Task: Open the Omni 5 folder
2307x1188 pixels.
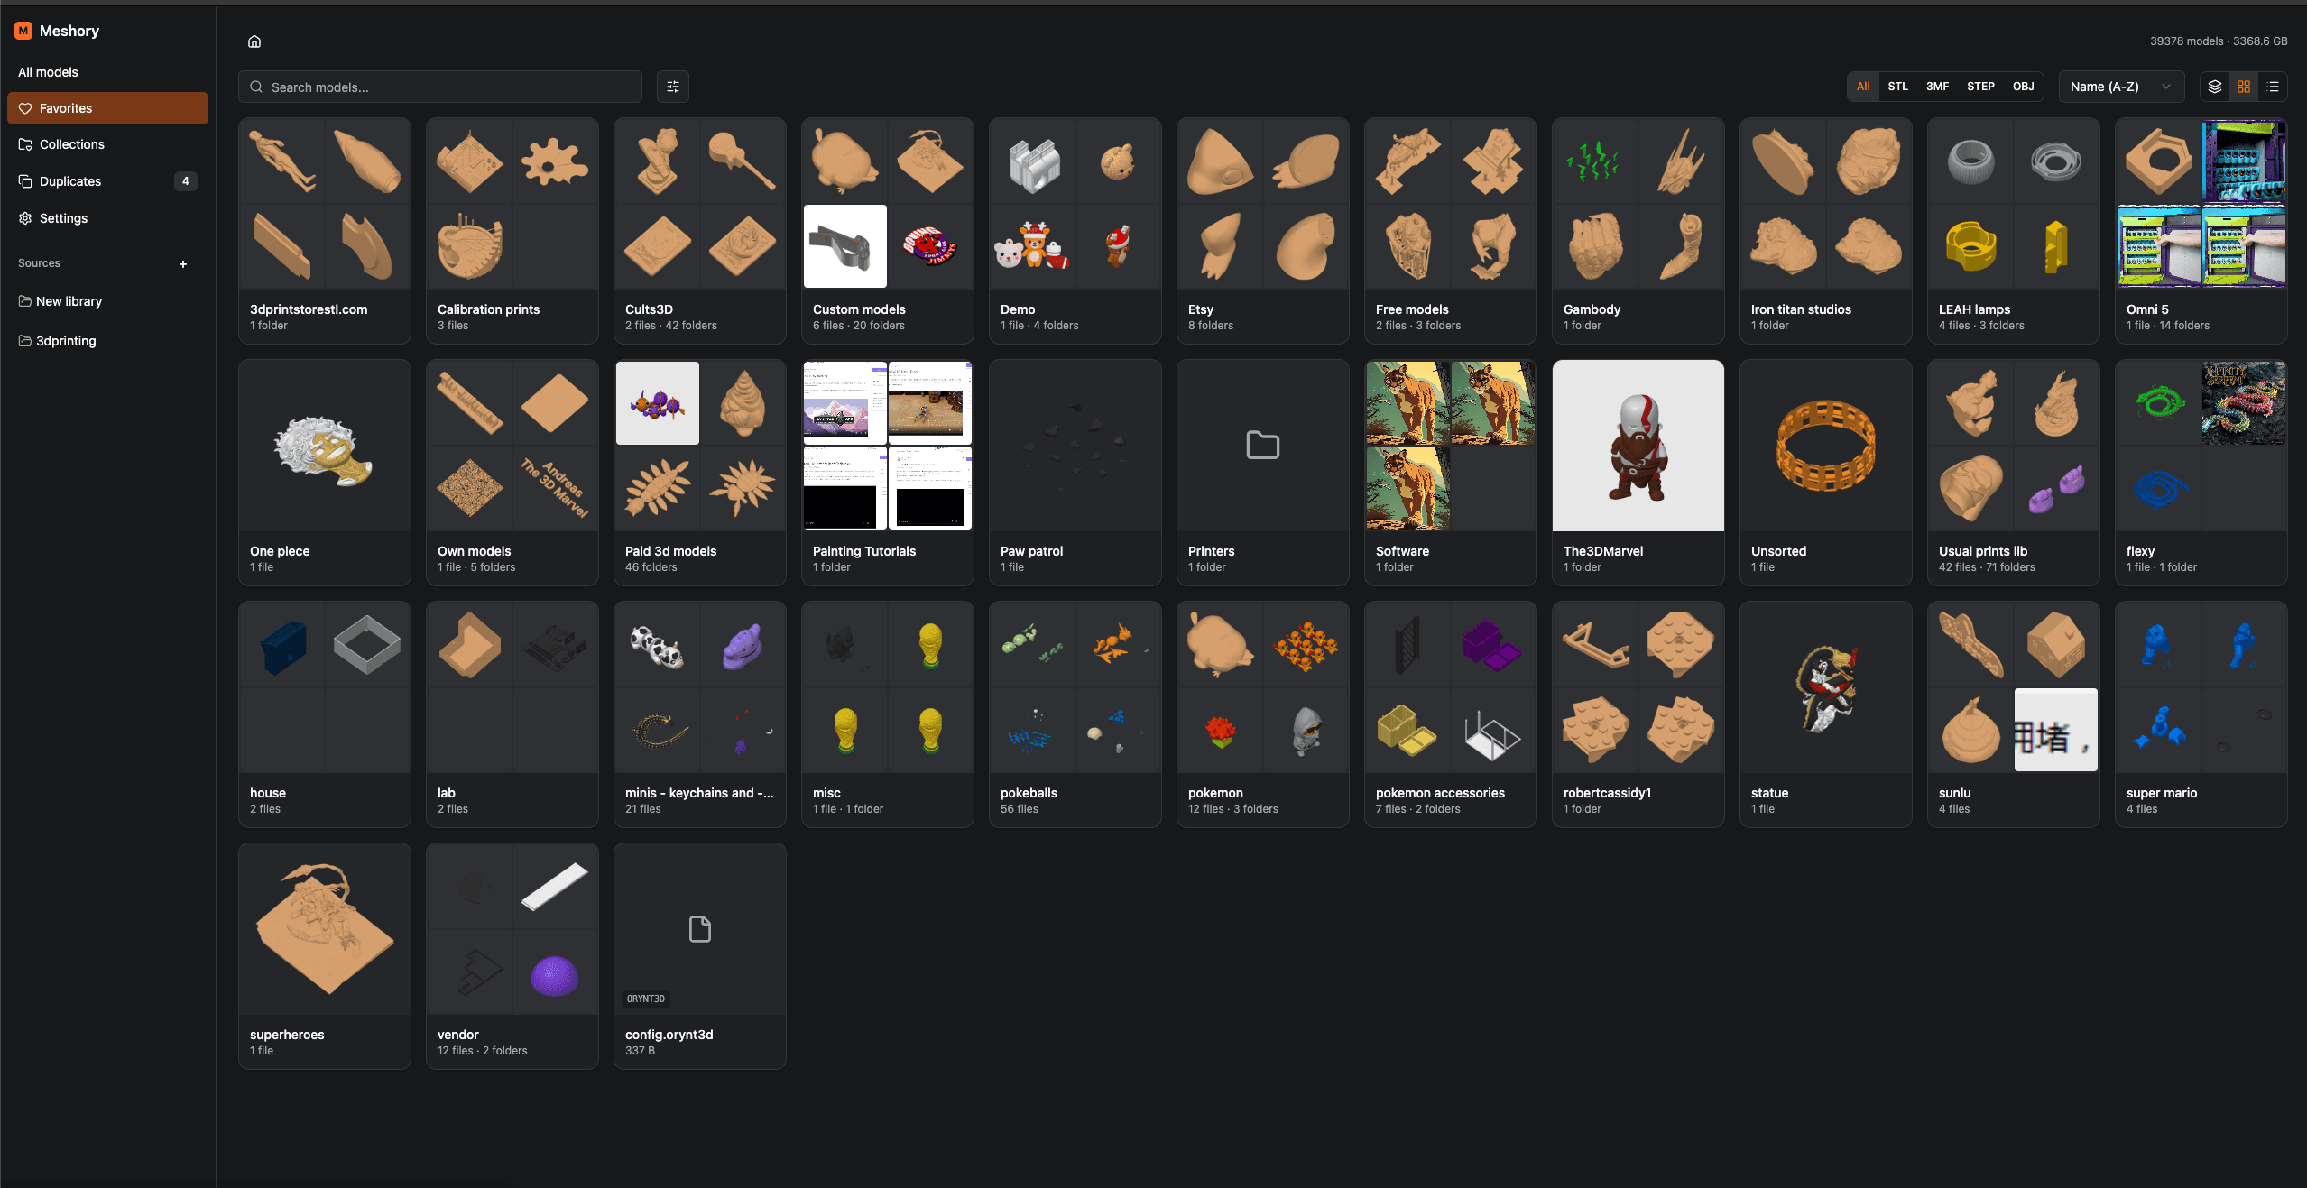Action: pyautogui.click(x=2201, y=231)
